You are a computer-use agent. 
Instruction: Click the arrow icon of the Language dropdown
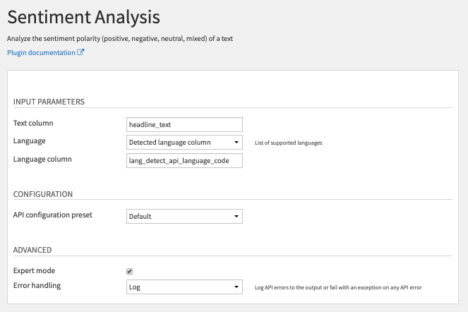[x=236, y=143]
